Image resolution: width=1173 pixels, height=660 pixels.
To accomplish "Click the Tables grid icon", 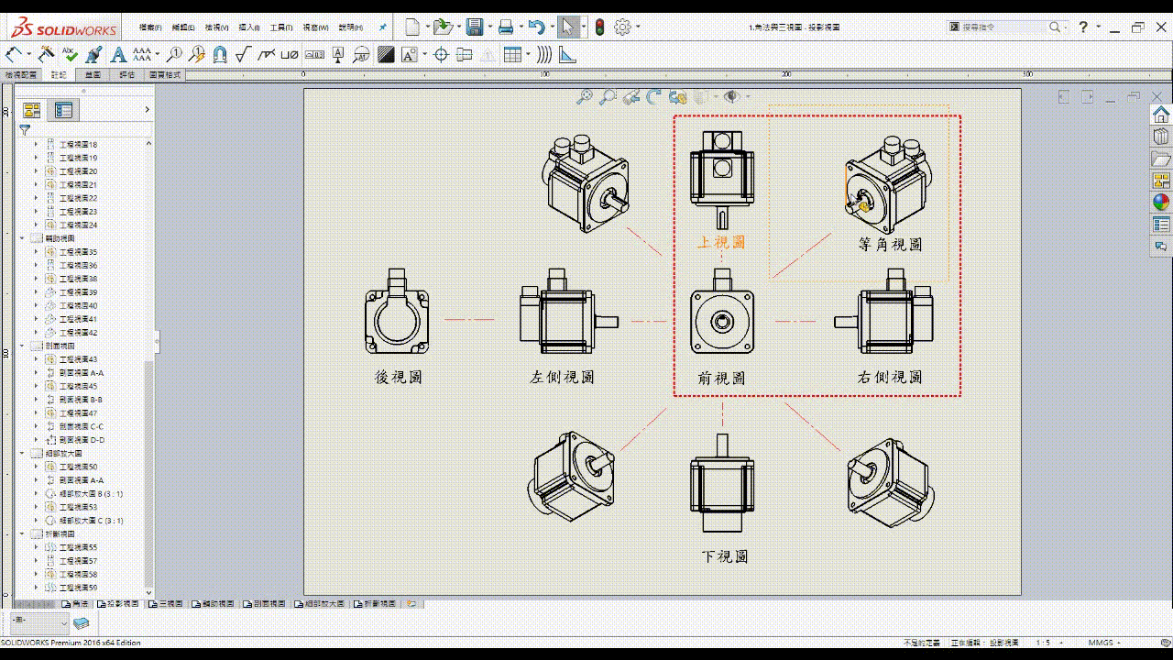I will click(x=512, y=54).
